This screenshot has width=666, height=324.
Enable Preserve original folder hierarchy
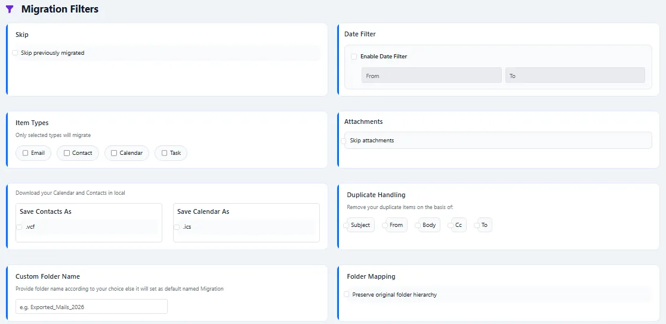coord(347,294)
